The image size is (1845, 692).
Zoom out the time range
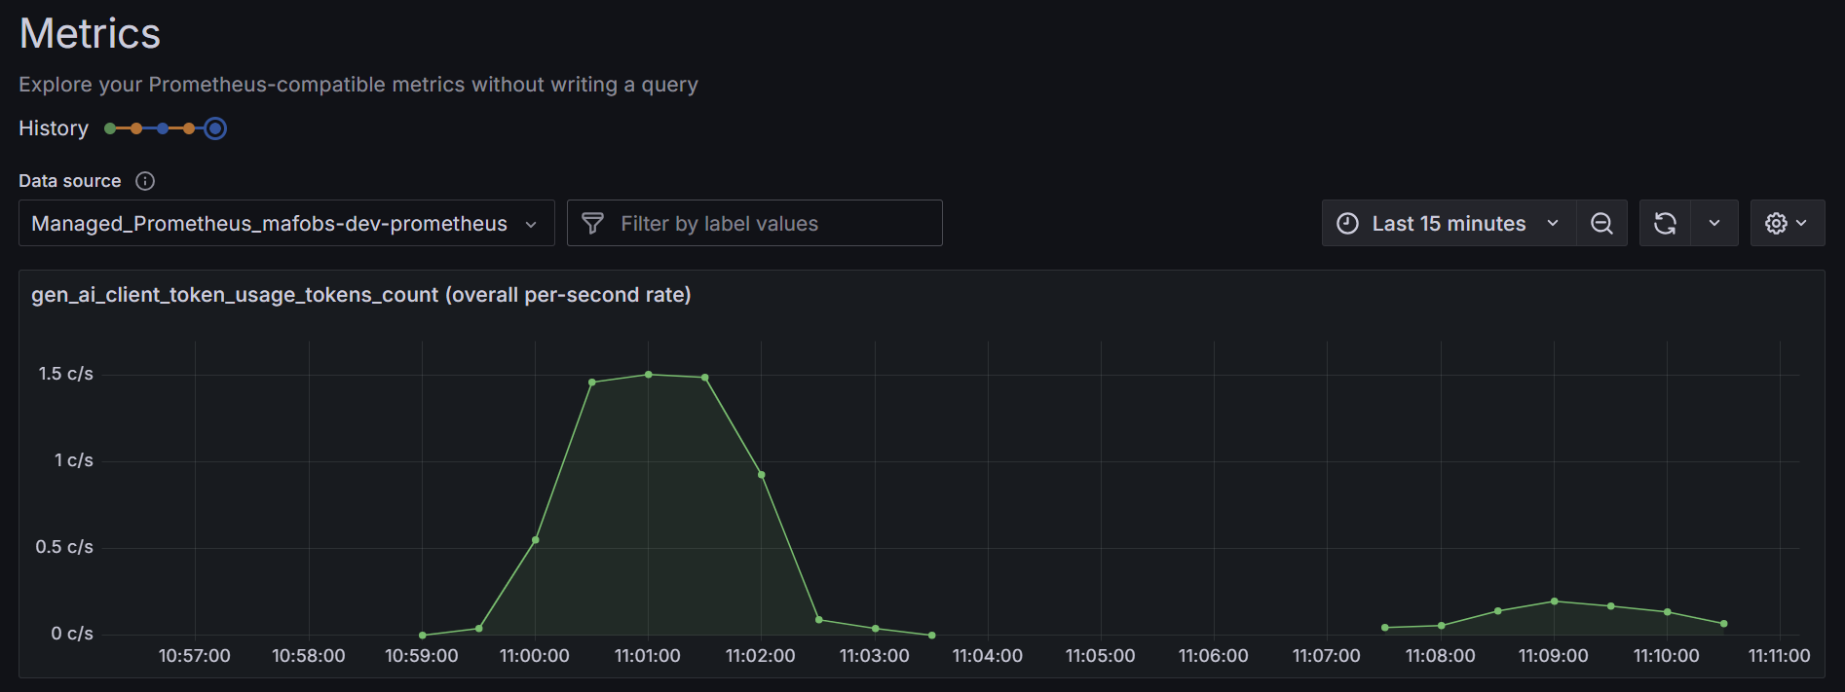pos(1601,224)
